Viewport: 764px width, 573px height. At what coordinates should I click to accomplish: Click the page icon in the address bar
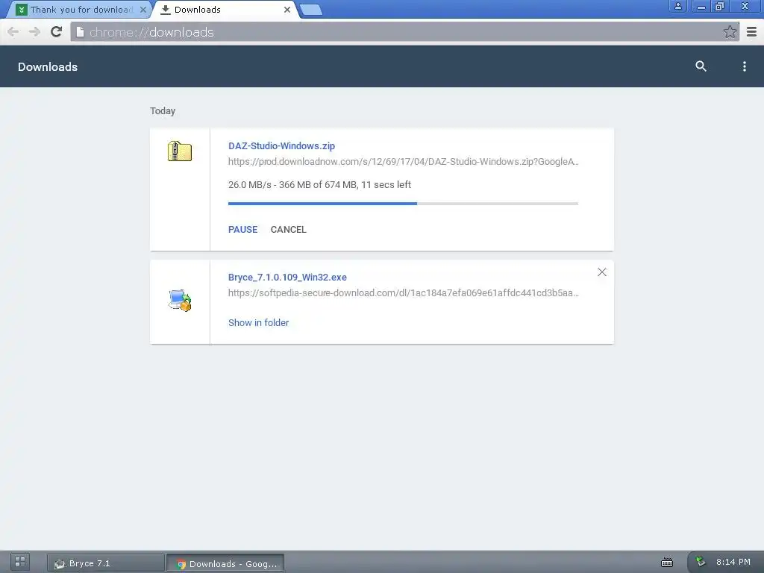point(80,32)
